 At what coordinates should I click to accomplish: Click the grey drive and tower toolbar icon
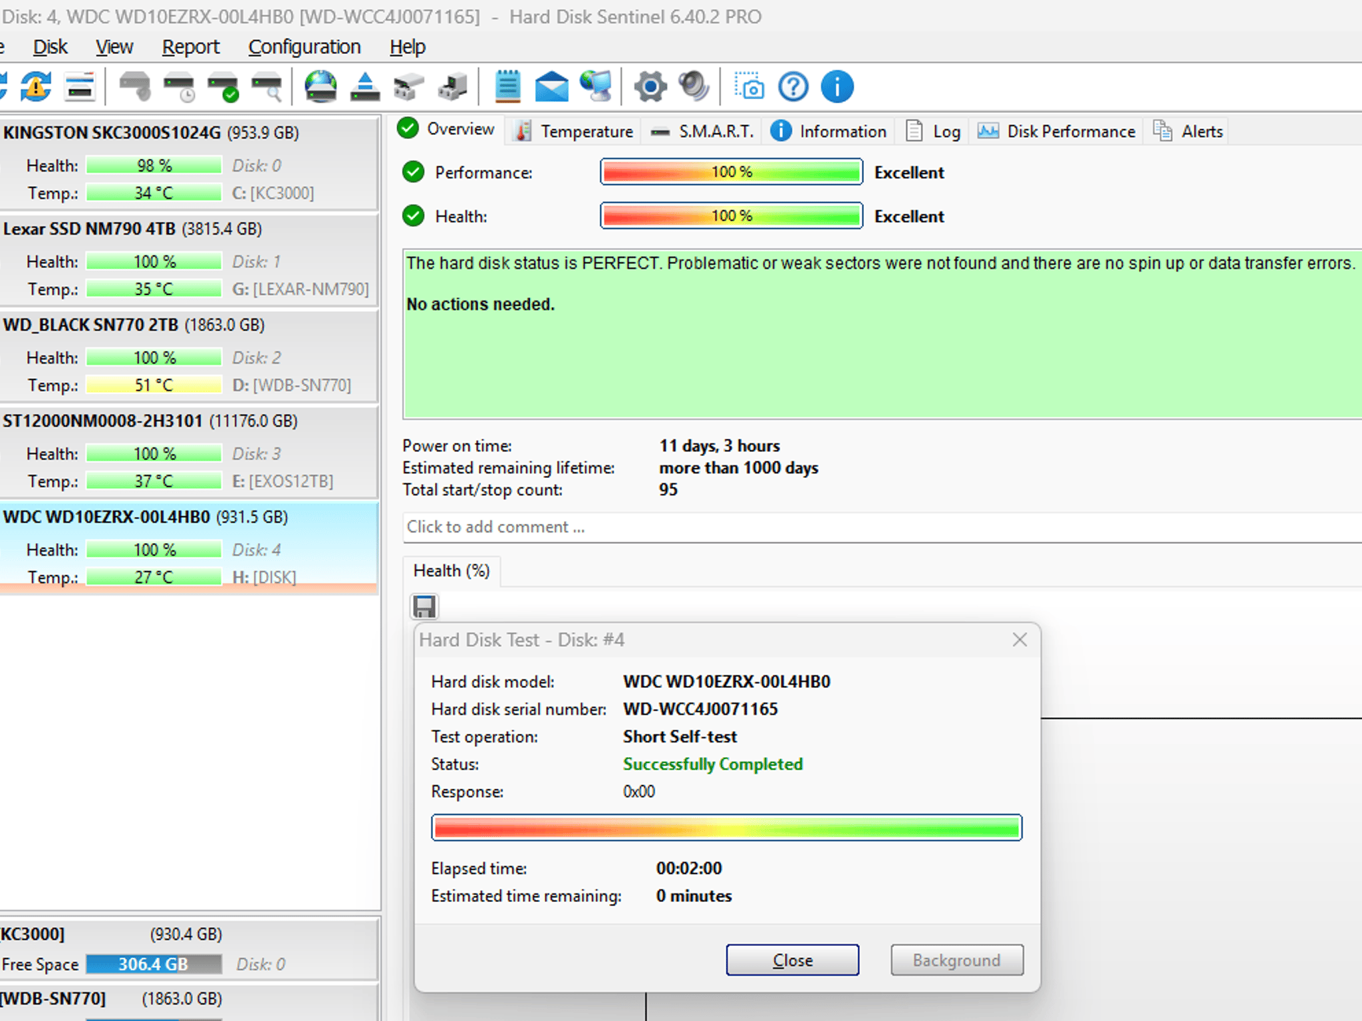[x=452, y=87]
